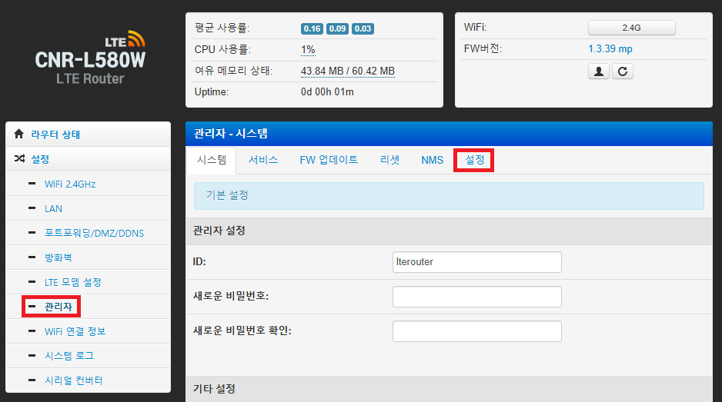Click the 0.16 load average badge

312,28
